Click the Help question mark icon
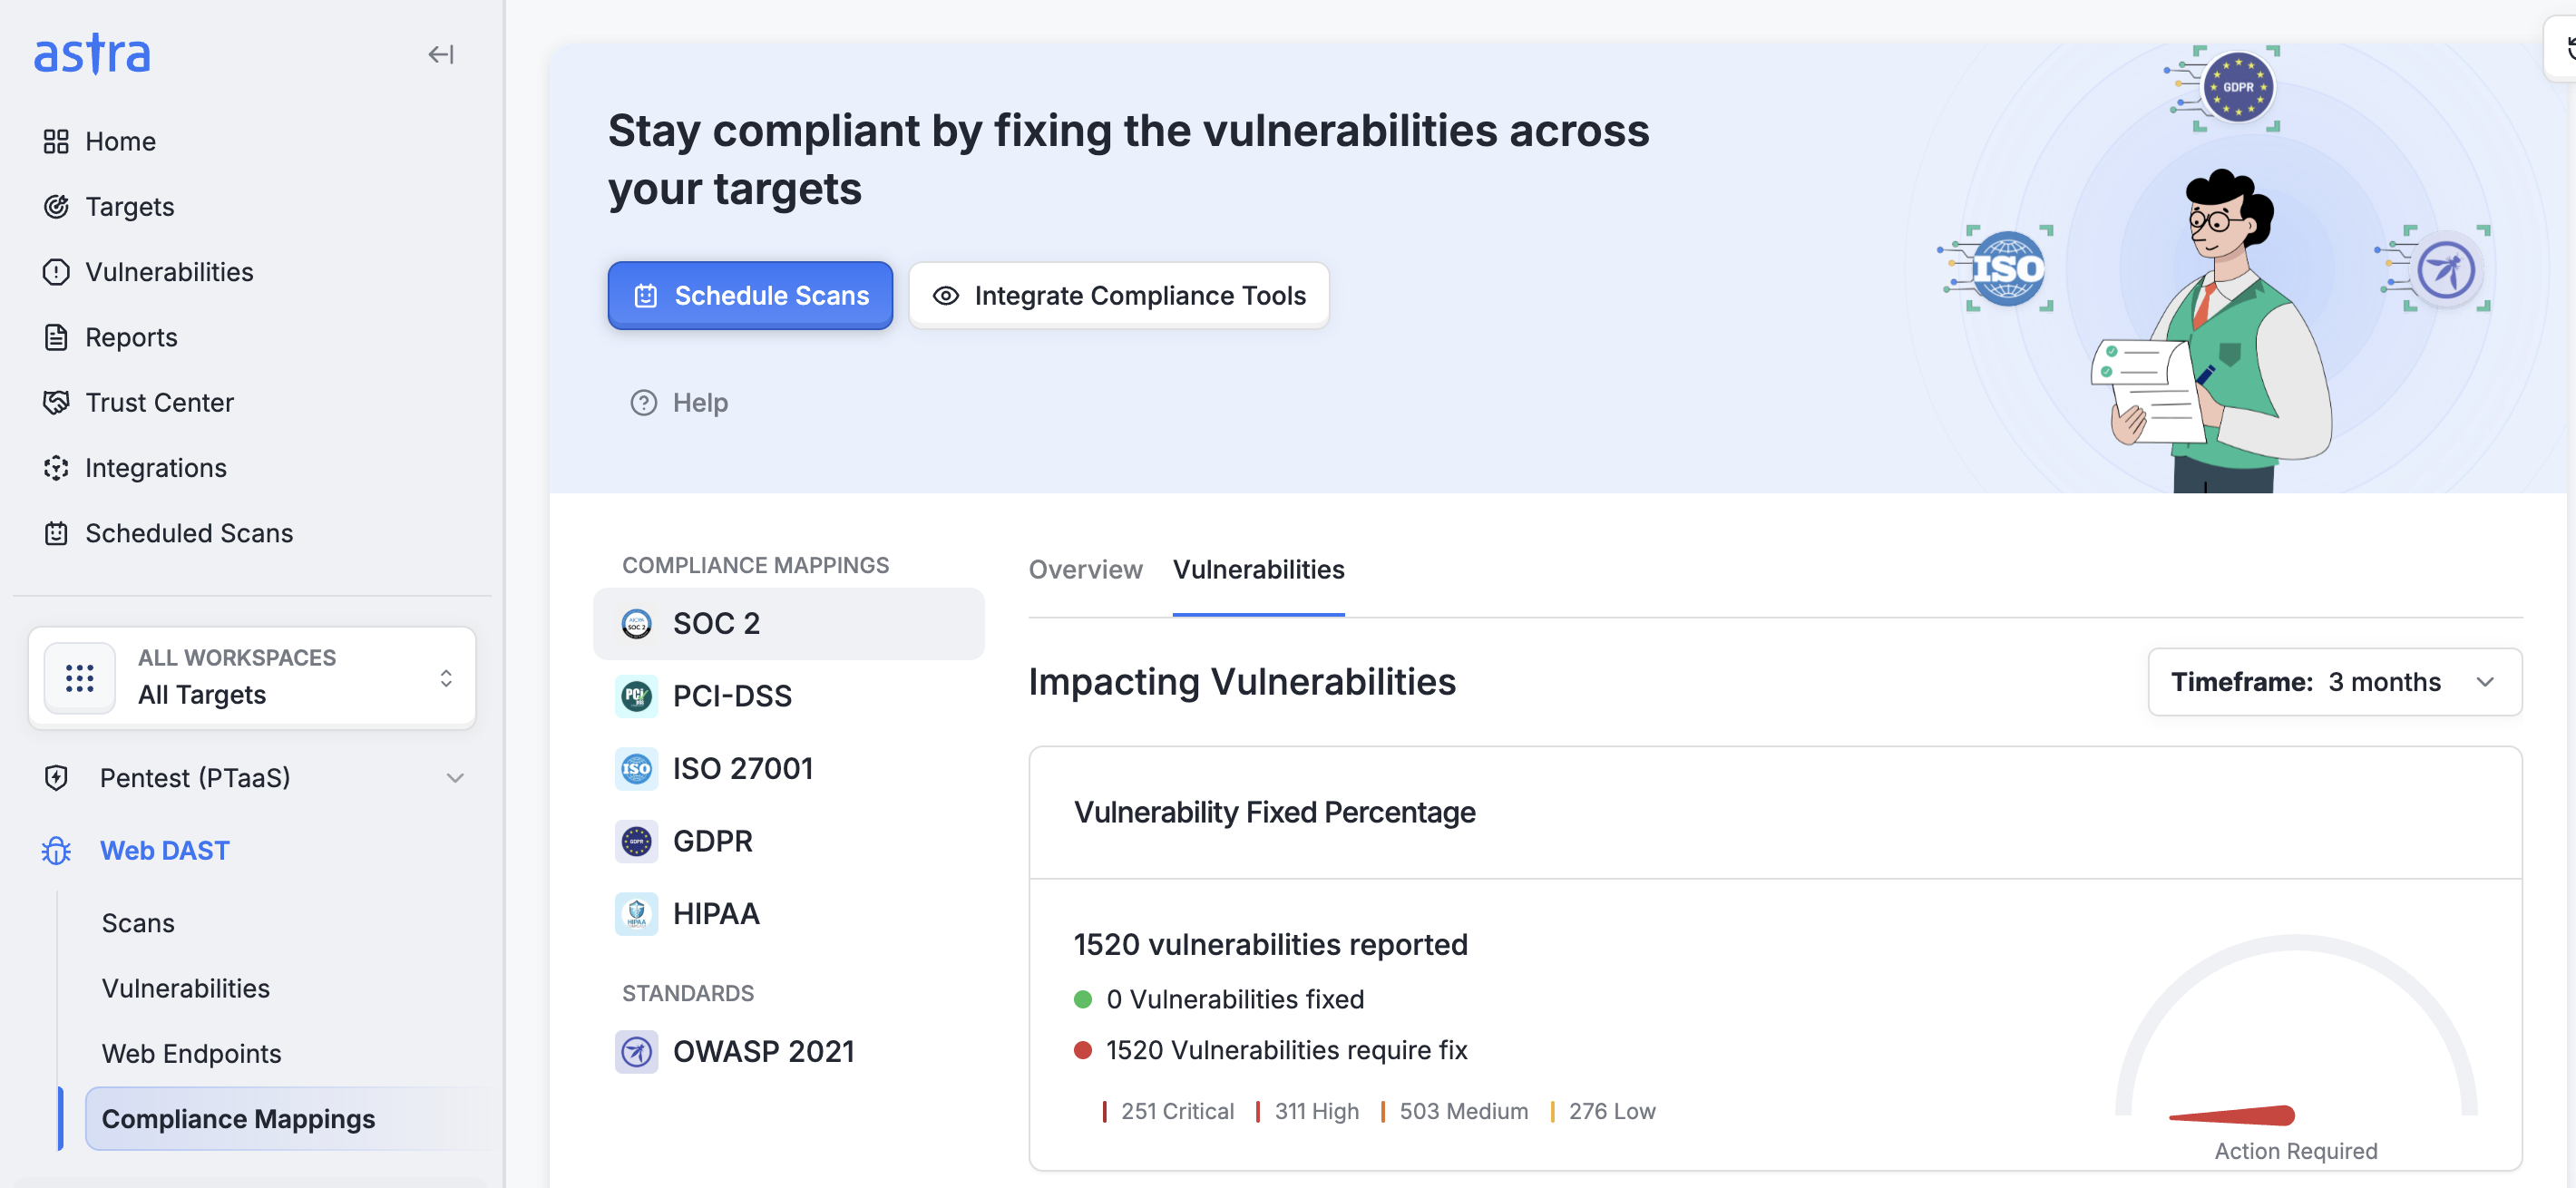The width and height of the screenshot is (2576, 1188). pos(643,402)
